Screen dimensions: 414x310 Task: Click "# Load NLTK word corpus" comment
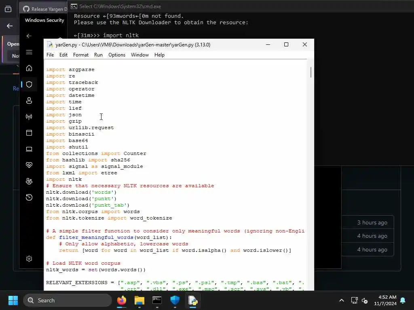click(x=83, y=263)
